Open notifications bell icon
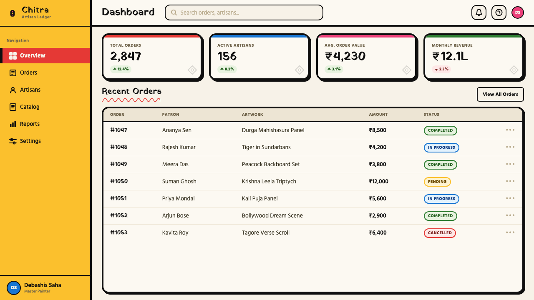The height and width of the screenshot is (300, 534). coord(479,12)
